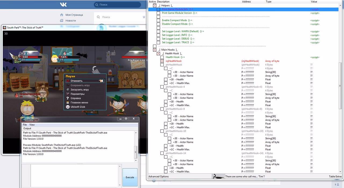Toggle the ptrHealthHook+4 pointer checkbox
344x188 pixels.
162,87
